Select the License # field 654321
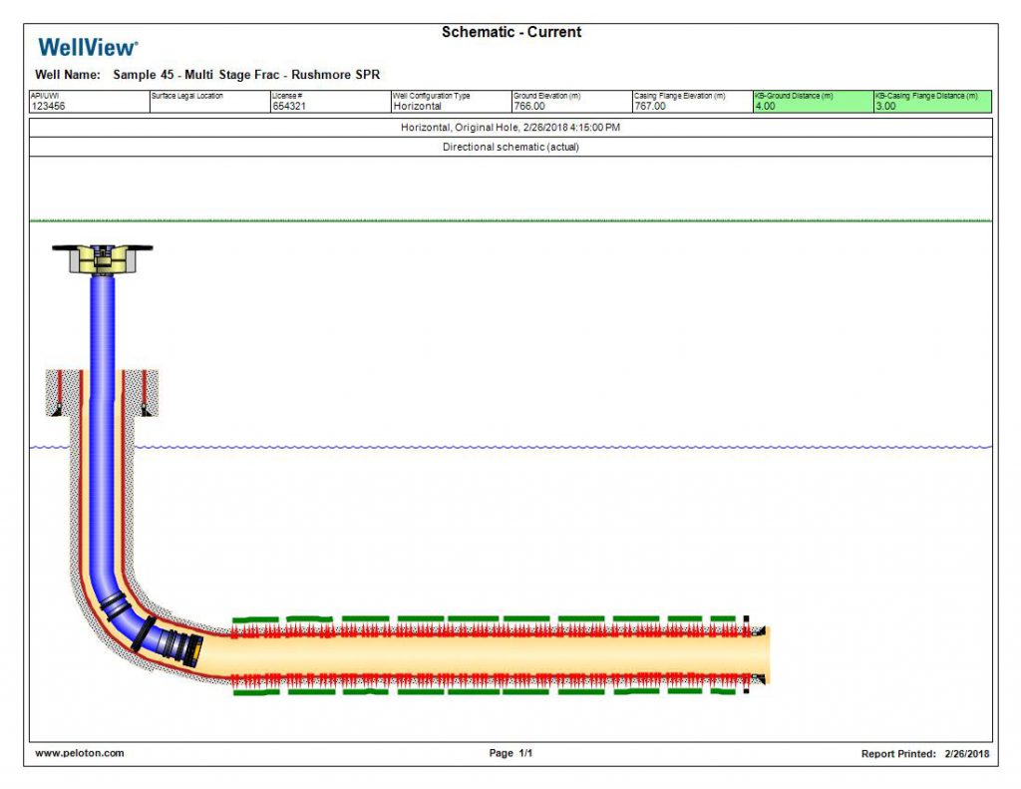The height and width of the screenshot is (789, 1021). 287,106
